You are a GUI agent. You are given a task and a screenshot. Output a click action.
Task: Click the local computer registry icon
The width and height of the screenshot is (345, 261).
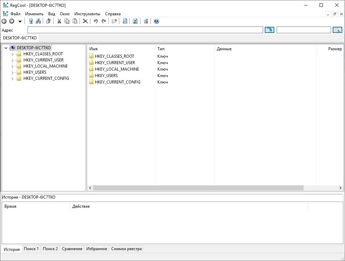31,21
